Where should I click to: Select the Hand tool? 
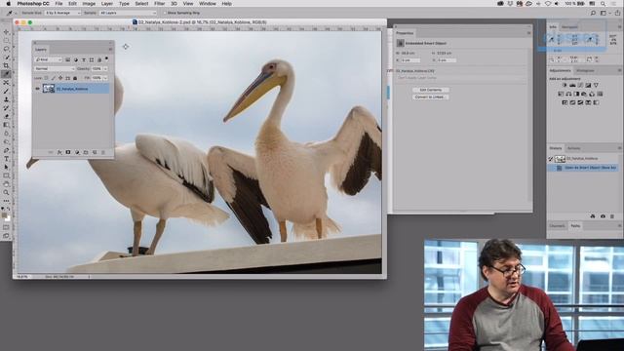[6, 184]
